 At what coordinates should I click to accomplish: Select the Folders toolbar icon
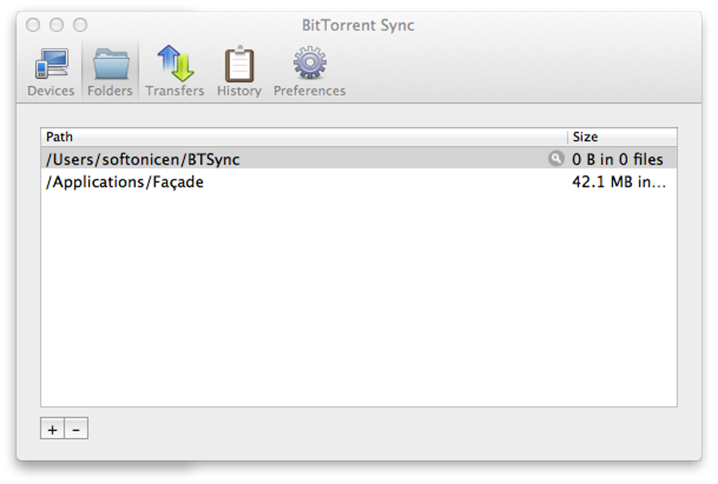pos(110,65)
